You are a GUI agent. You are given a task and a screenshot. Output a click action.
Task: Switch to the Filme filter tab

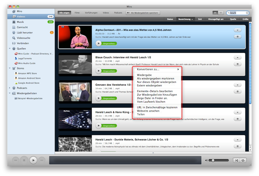pyautogui.click(x=77, y=13)
